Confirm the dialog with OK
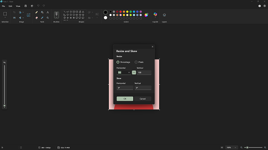The image size is (268, 150). pyautogui.click(x=125, y=99)
